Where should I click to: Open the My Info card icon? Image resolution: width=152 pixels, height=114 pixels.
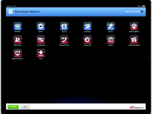(x=111, y=40)
